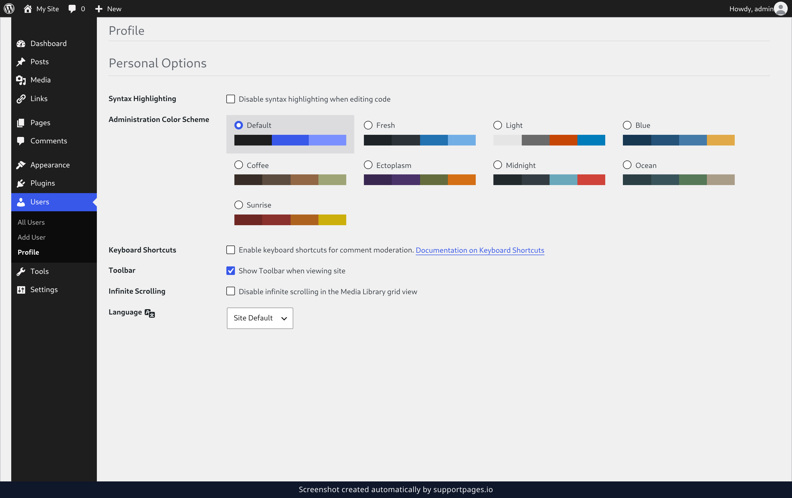792x498 pixels.
Task: Click the Blue scheme color palette
Action: pos(679,140)
